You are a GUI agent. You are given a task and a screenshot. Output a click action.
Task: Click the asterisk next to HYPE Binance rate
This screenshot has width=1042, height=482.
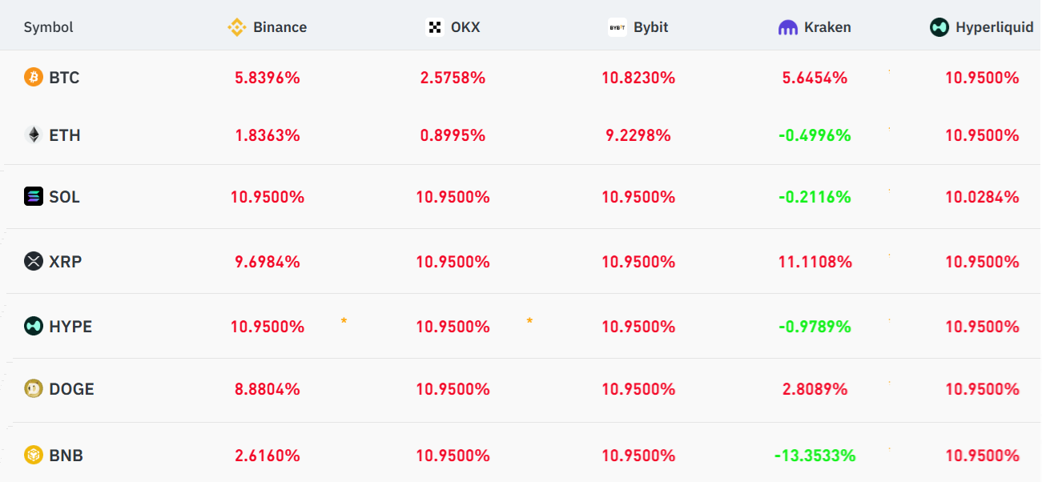(x=344, y=322)
